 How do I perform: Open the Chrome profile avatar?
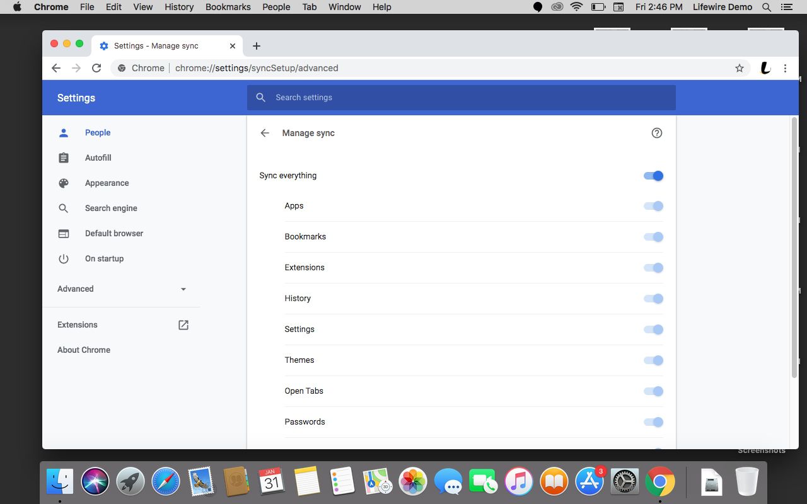pyautogui.click(x=765, y=68)
